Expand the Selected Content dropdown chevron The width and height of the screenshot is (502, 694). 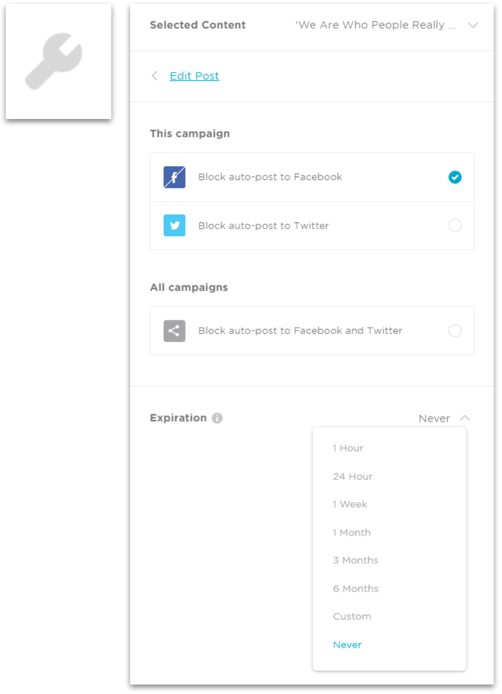(473, 25)
